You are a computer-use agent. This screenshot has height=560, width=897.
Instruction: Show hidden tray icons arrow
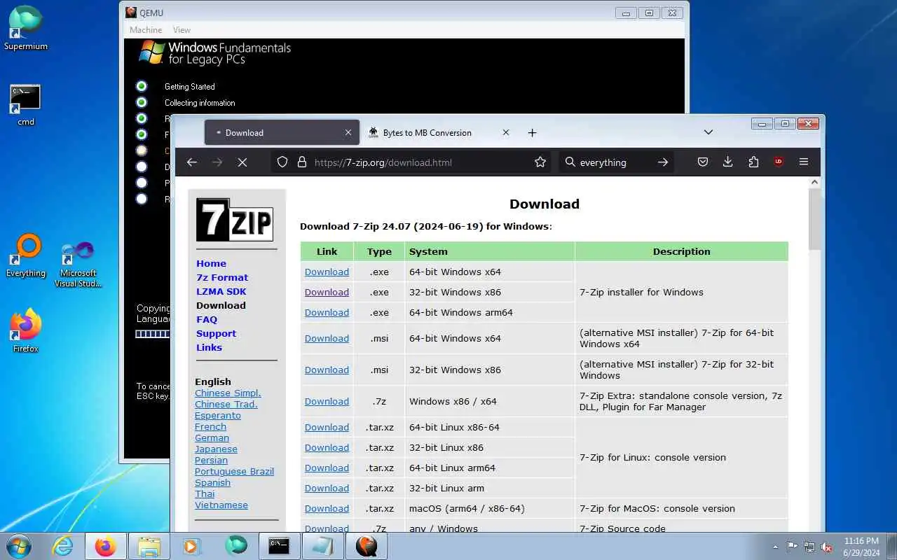tap(775, 547)
